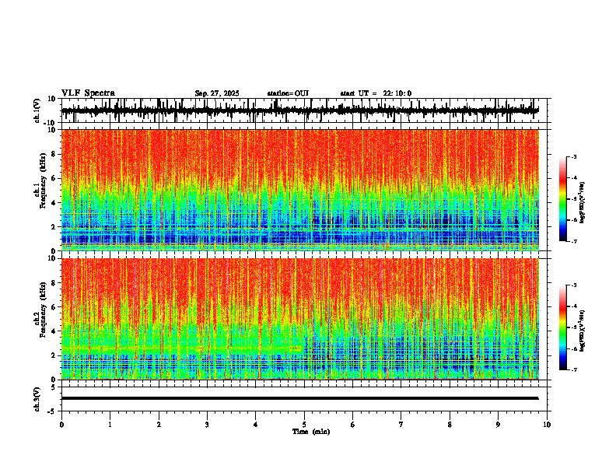Click the "ch.1(V)" waveform axis label
Image resolution: width=616 pixels, height=476 pixels.
pyautogui.click(x=37, y=110)
